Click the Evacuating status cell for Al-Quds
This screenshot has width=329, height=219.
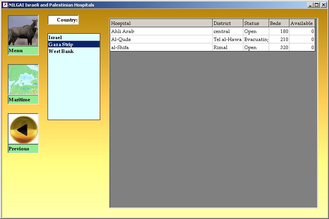click(256, 40)
